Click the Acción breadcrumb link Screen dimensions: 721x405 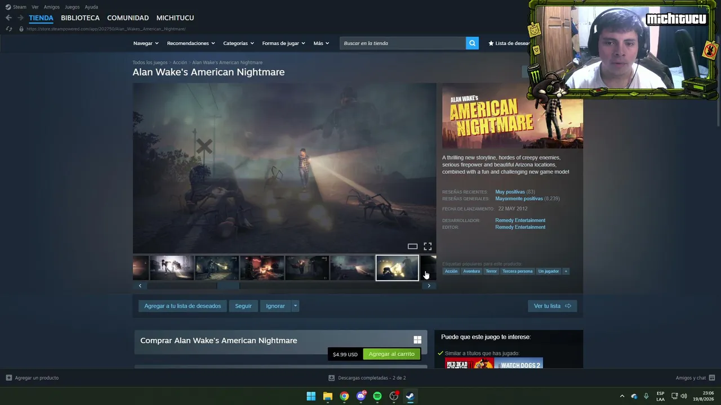point(180,62)
